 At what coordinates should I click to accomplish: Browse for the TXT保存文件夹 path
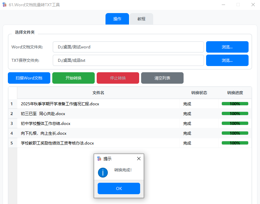(227, 60)
